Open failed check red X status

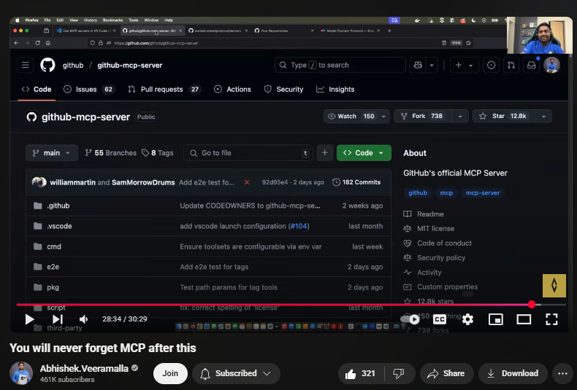click(247, 182)
